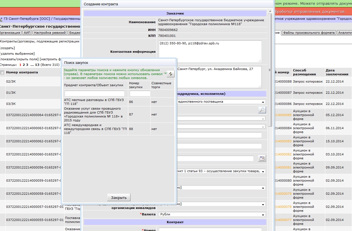This screenshot has height=231, width=352.
Task: Select the Оказание услуг связи проводного радиовещания row
Action: (119, 114)
